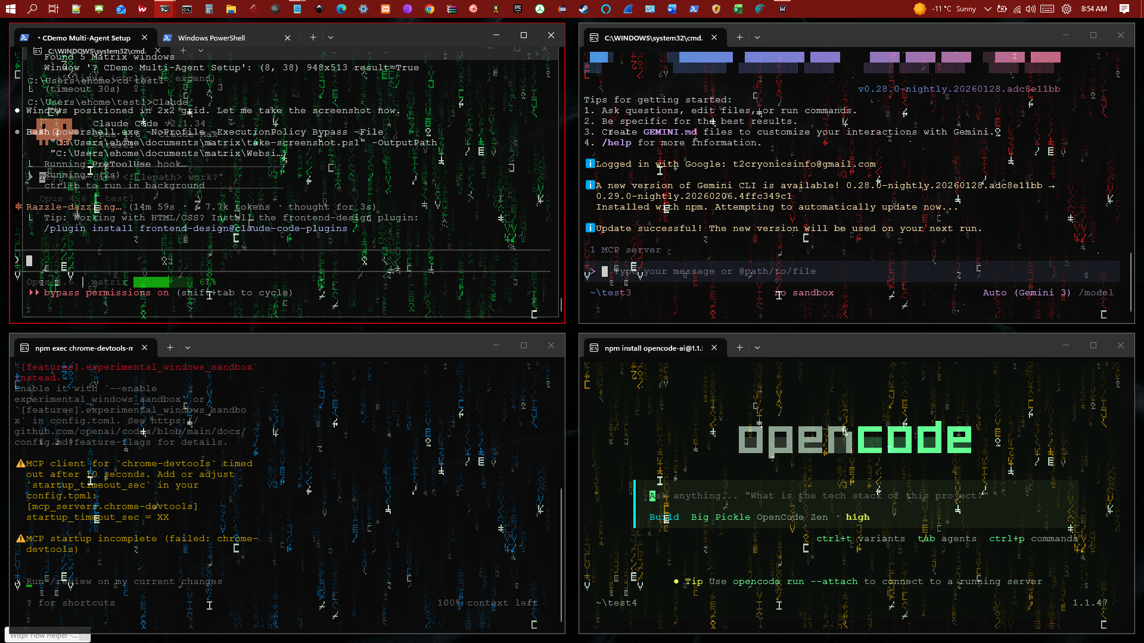Select the npm exec chrome-devtools tab

coord(83,348)
